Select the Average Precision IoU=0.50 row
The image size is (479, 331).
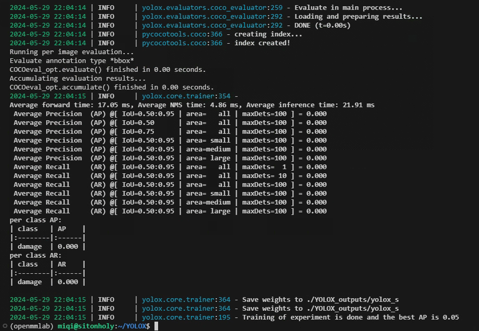(170, 123)
